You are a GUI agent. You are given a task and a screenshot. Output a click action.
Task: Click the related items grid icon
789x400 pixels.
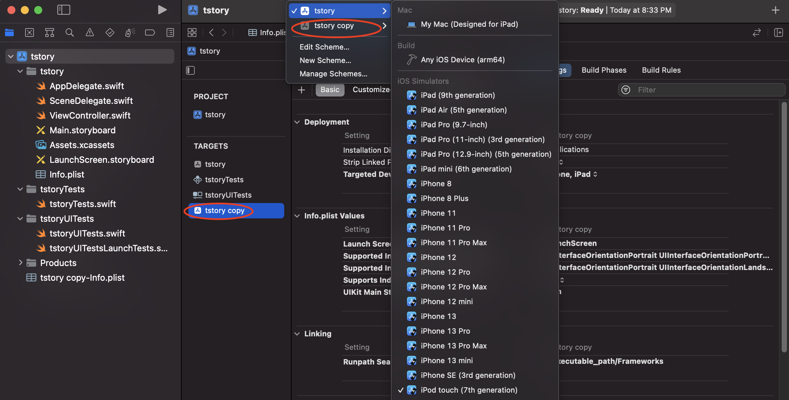pos(192,32)
